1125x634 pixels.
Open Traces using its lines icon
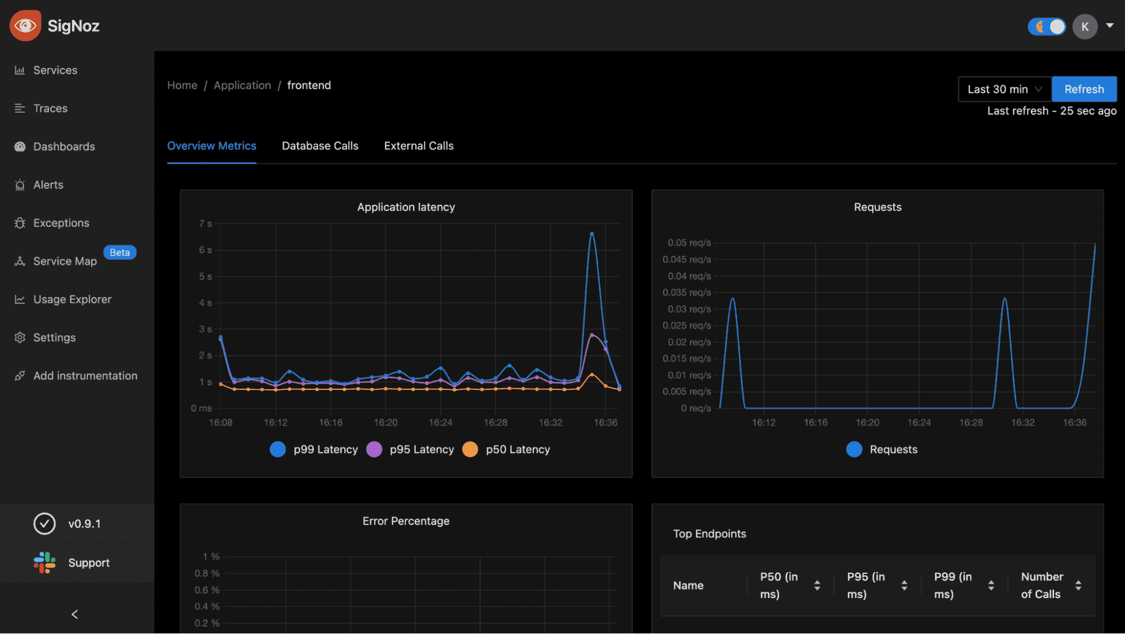20,109
